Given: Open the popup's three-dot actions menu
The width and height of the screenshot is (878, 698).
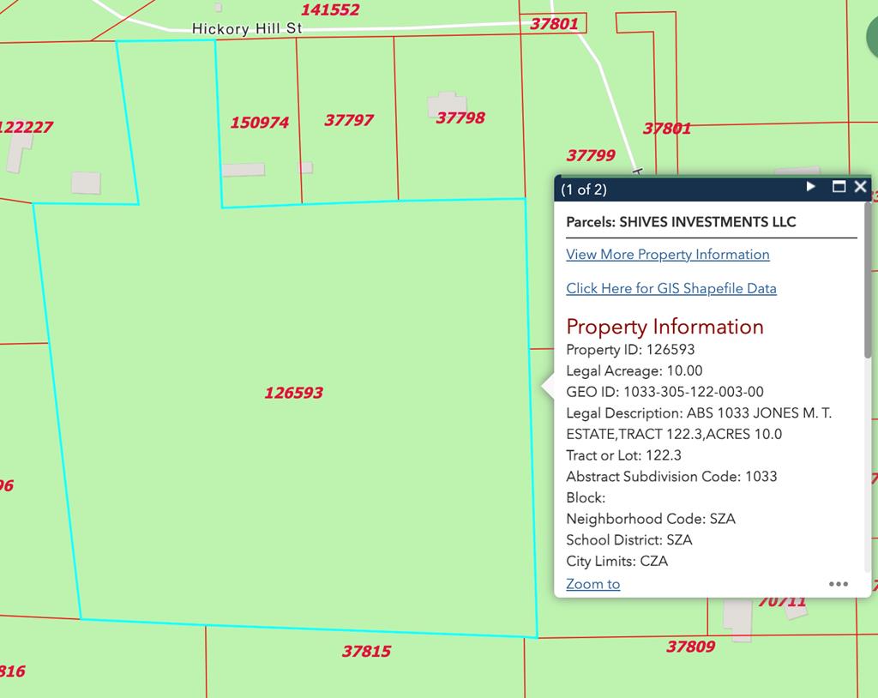Looking at the screenshot, I should (838, 584).
